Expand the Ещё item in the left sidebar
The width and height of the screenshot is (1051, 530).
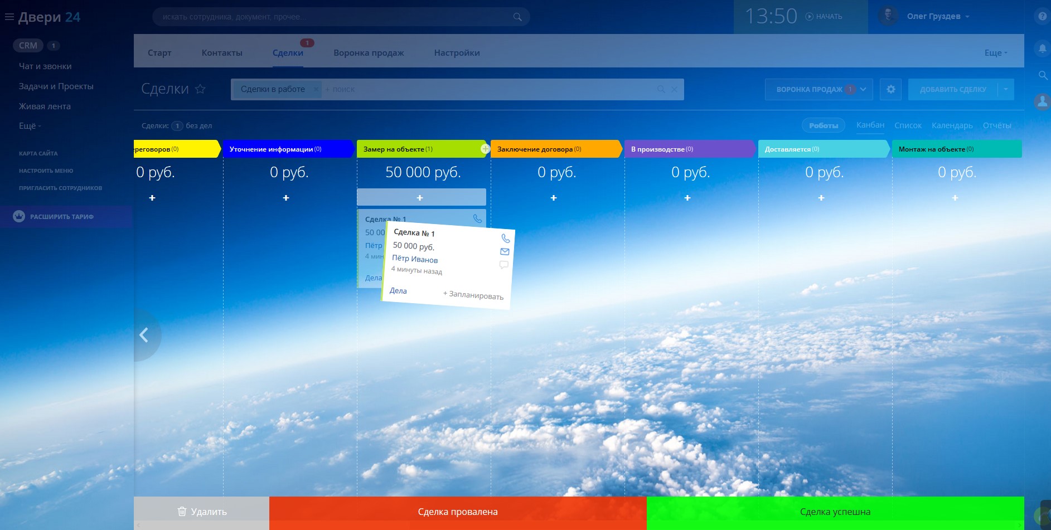click(x=30, y=126)
